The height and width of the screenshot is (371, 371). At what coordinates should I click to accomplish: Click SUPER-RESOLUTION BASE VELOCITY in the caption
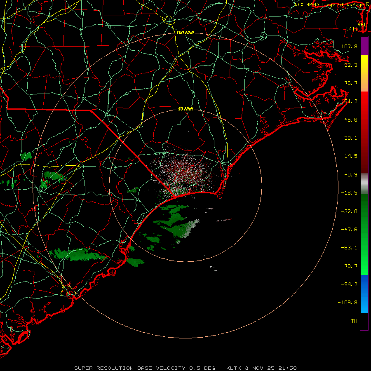pos(130,368)
